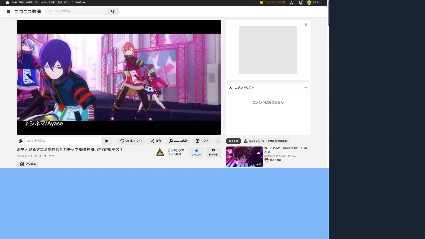The width and height of the screenshot is (425, 239).
Task: Open the 静画 top menu link
Action: (21, 2)
